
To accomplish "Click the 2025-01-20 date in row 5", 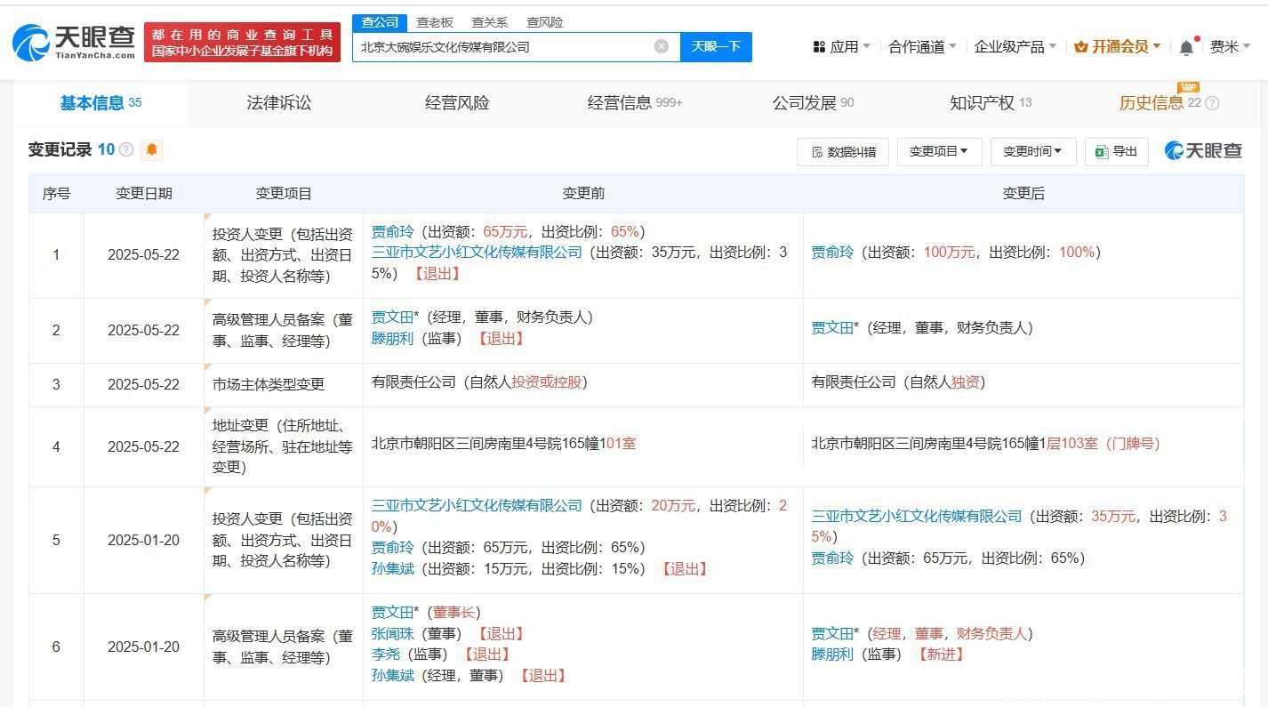I will [x=144, y=540].
